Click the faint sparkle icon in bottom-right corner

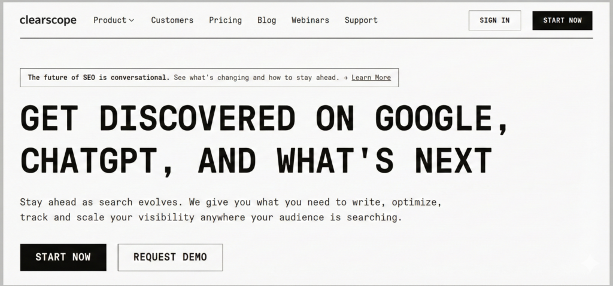click(589, 263)
